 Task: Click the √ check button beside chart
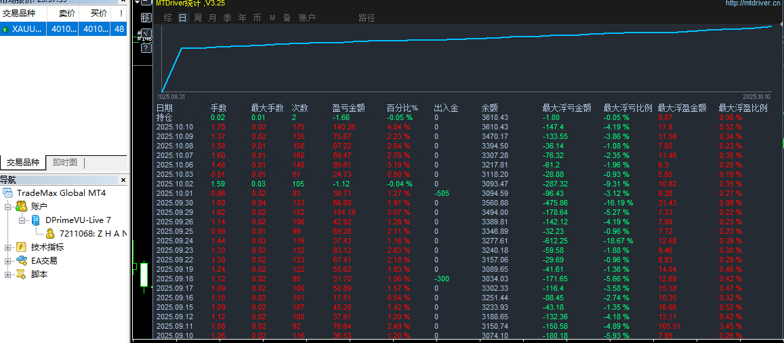pyautogui.click(x=146, y=33)
